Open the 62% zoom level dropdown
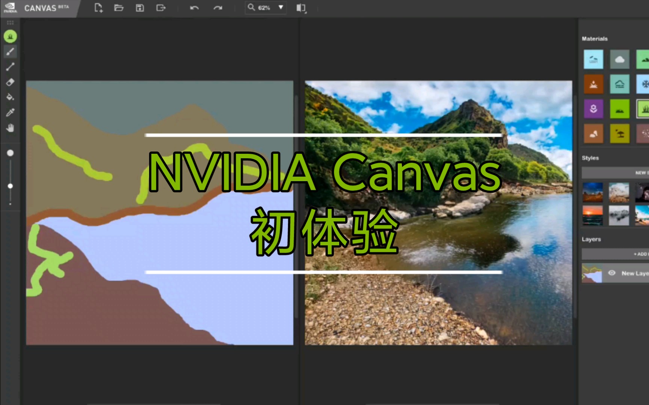649x405 pixels. point(281,7)
